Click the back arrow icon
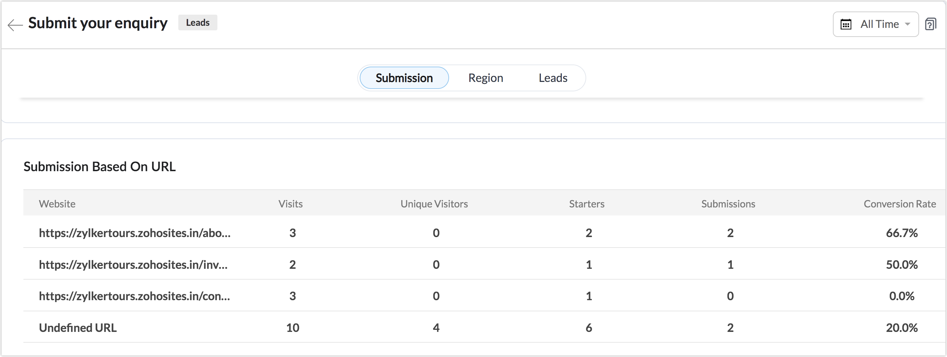947x357 pixels. (15, 25)
